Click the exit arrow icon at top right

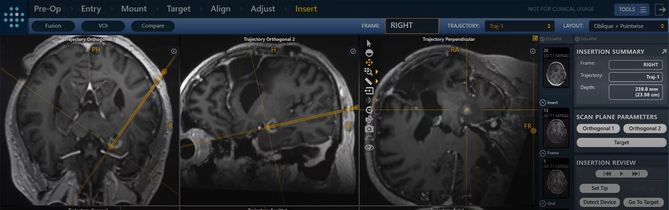click(661, 9)
